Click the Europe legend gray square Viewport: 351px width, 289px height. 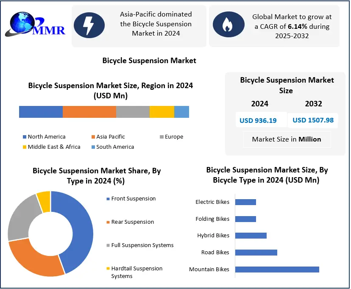[162, 137]
